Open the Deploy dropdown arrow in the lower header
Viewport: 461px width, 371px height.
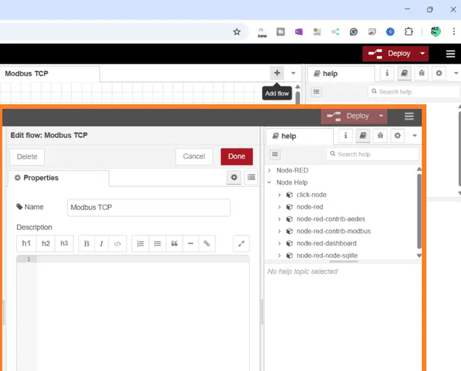(x=381, y=116)
